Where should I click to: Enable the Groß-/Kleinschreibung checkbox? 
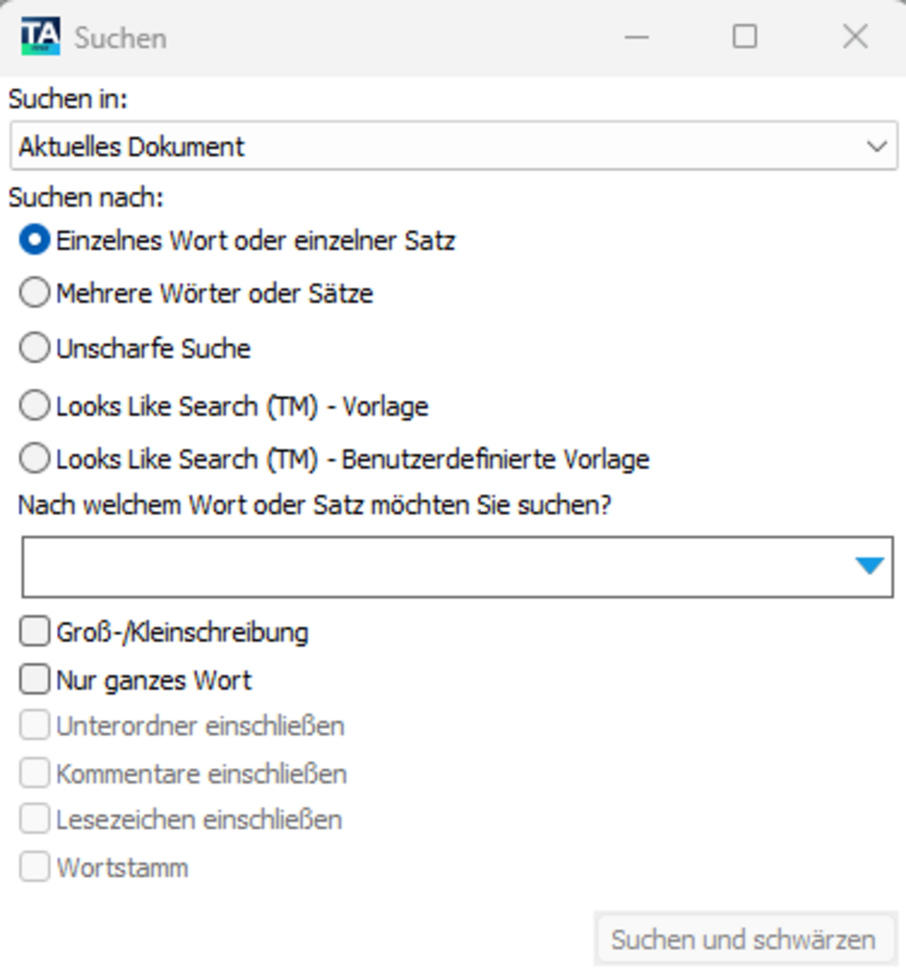tap(34, 631)
